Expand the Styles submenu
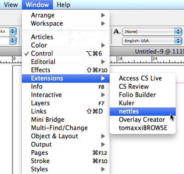The width and height of the screenshot is (184, 174). point(66,169)
